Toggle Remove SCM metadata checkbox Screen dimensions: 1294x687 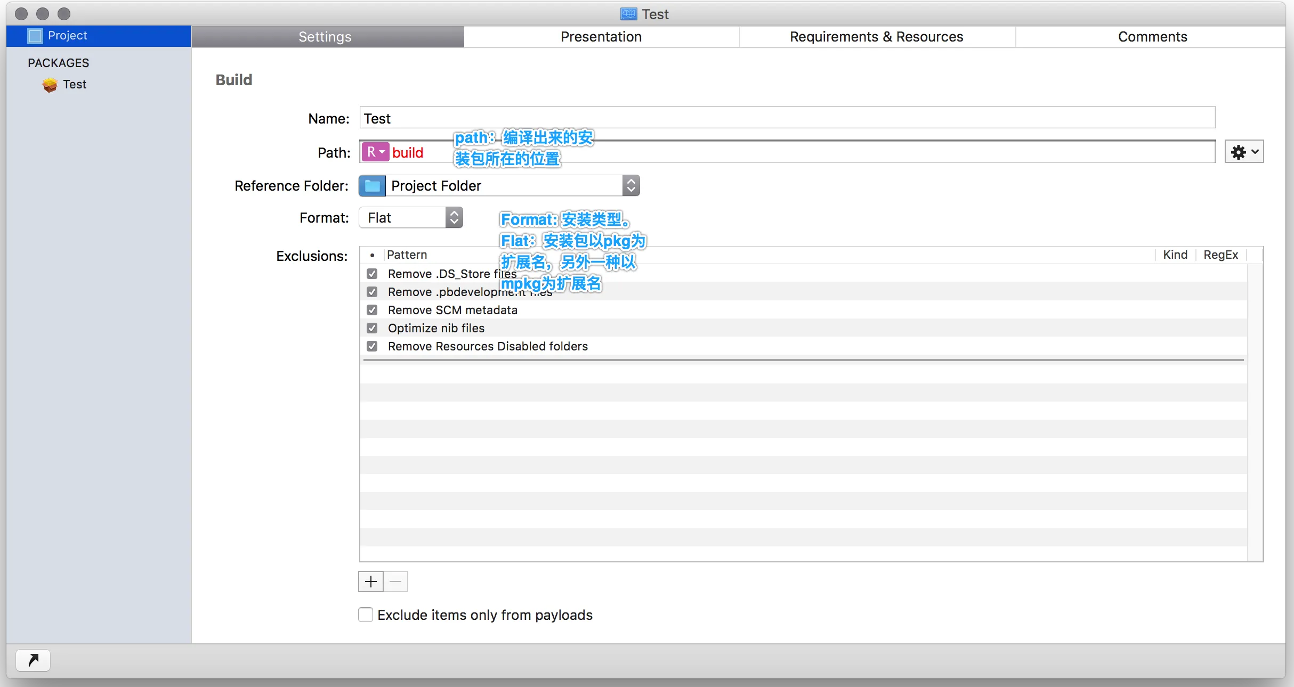[372, 310]
